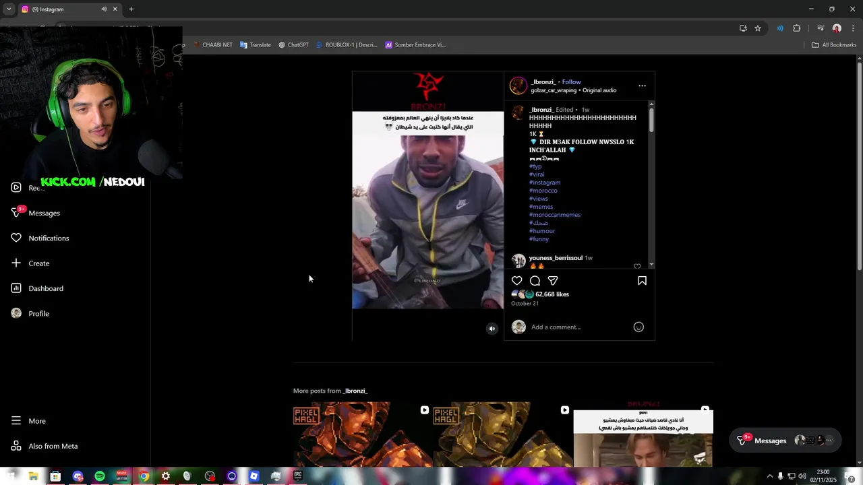Open the _lbronzi_ avatar in the post header
Screen dimensions: 863x485
click(x=518, y=86)
